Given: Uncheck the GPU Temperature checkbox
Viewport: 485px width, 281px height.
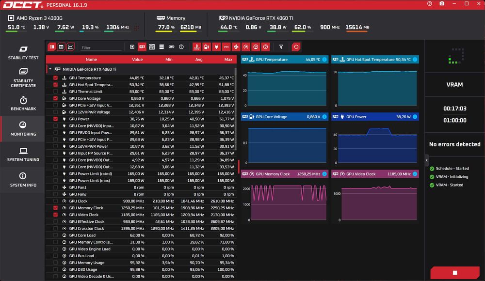Looking at the screenshot, I should [x=55, y=78].
